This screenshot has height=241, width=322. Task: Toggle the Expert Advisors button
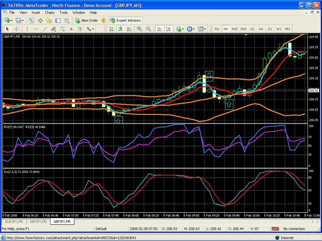(125, 20)
